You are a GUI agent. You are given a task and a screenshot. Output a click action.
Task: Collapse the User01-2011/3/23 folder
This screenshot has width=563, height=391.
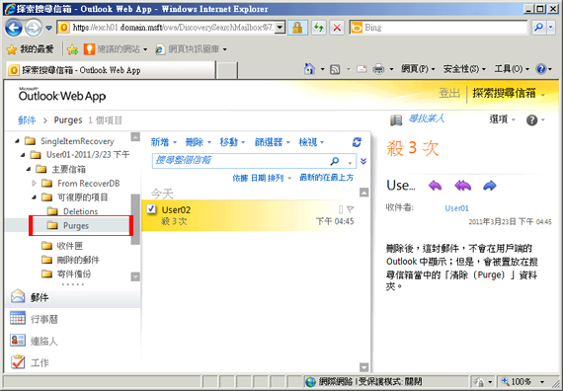(x=23, y=155)
